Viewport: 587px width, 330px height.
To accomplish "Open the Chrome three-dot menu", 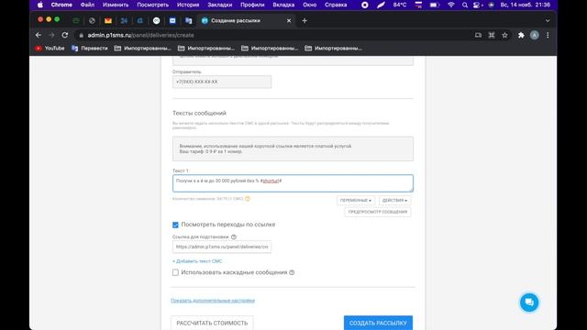I will pos(548,35).
